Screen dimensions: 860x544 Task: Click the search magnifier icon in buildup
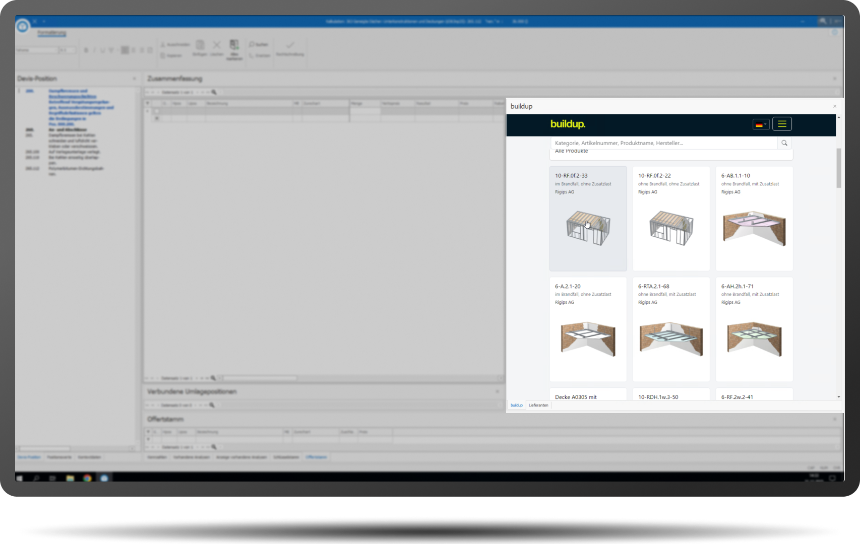click(x=784, y=143)
